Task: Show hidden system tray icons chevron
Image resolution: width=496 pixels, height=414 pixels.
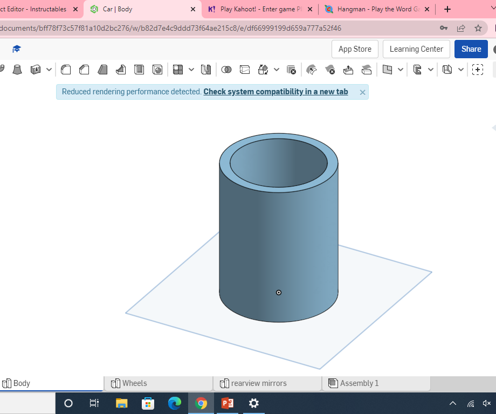Action: tap(453, 403)
